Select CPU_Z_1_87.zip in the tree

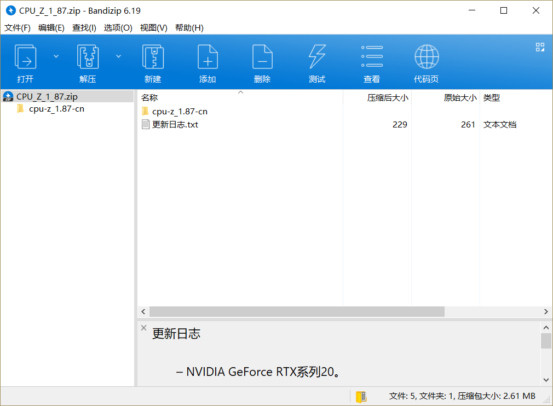68,96
